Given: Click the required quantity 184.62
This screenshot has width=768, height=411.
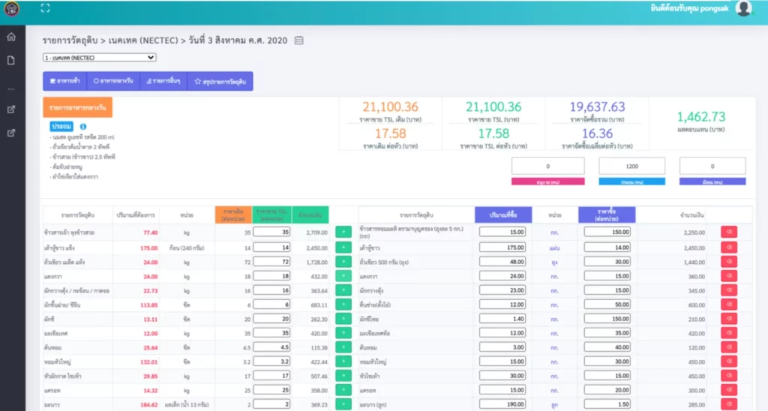Looking at the screenshot, I should pos(149,405).
